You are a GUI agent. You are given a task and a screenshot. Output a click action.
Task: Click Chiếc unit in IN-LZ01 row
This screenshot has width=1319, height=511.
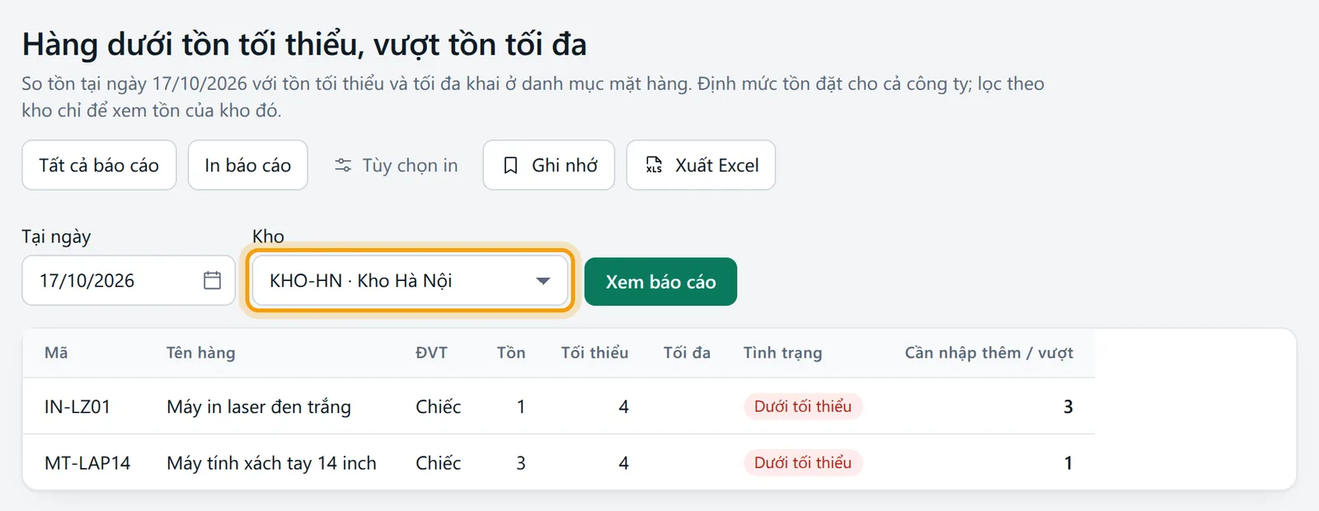pyautogui.click(x=439, y=406)
